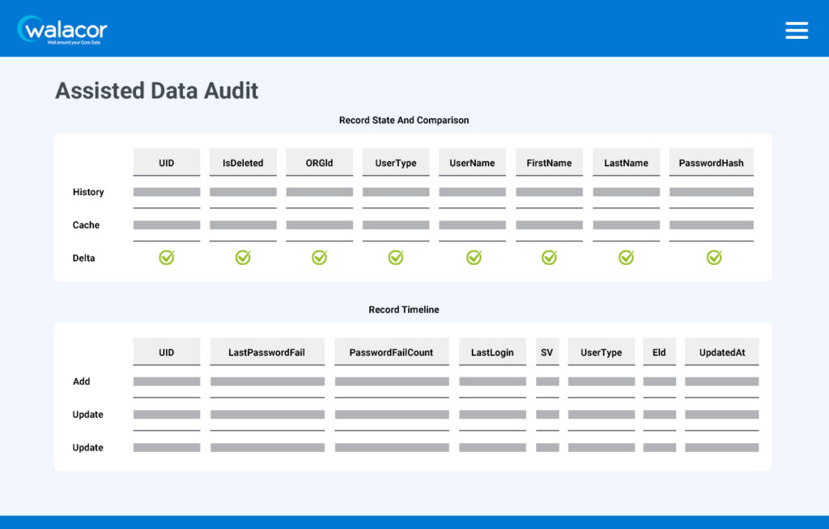The width and height of the screenshot is (829, 529).
Task: Click the Delta checkmark under UserName
Action: 474,258
